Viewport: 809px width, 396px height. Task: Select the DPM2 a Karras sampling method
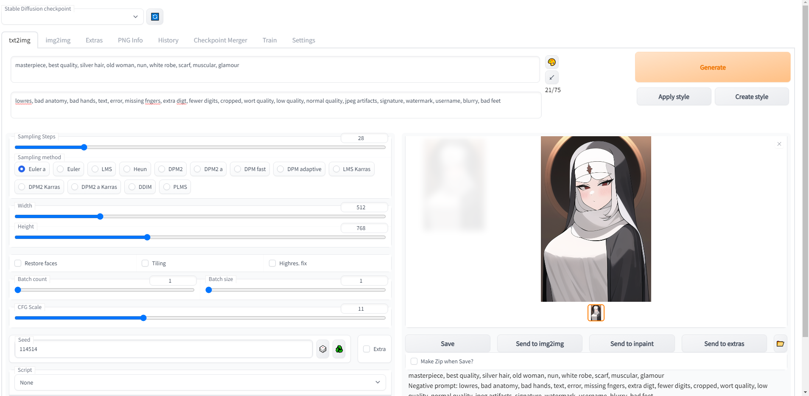point(75,187)
